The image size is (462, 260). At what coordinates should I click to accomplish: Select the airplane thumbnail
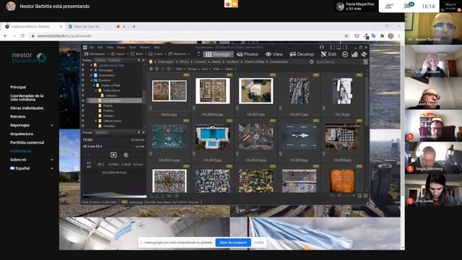(299, 136)
